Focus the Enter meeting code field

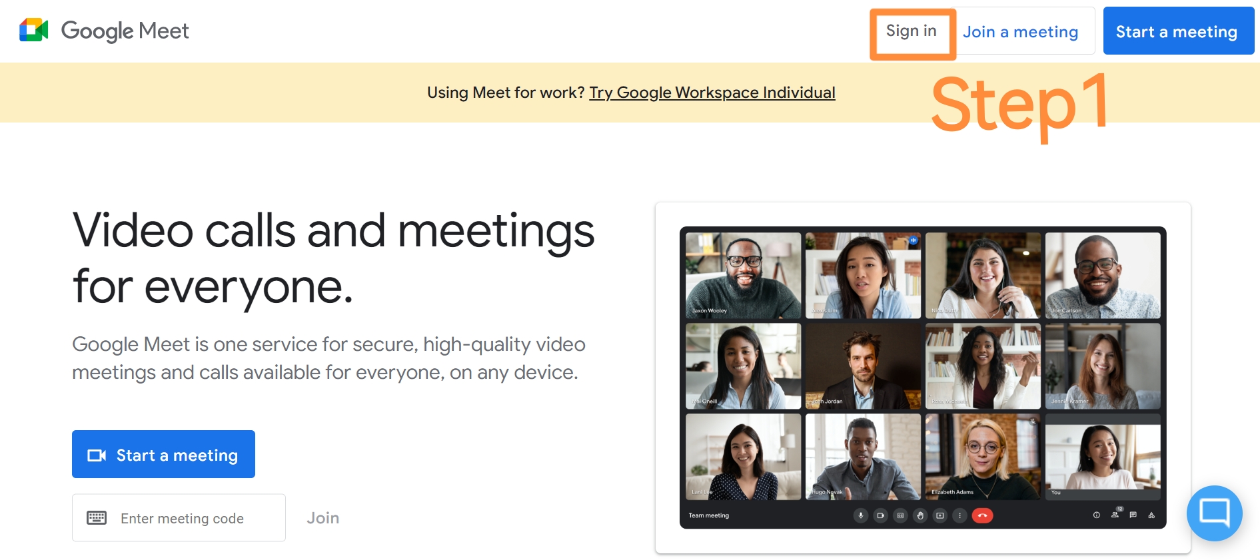coord(179,517)
